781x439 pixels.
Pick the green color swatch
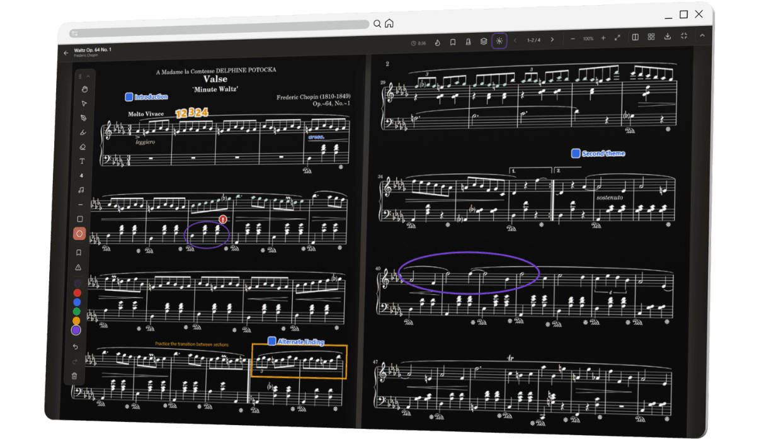[77, 311]
